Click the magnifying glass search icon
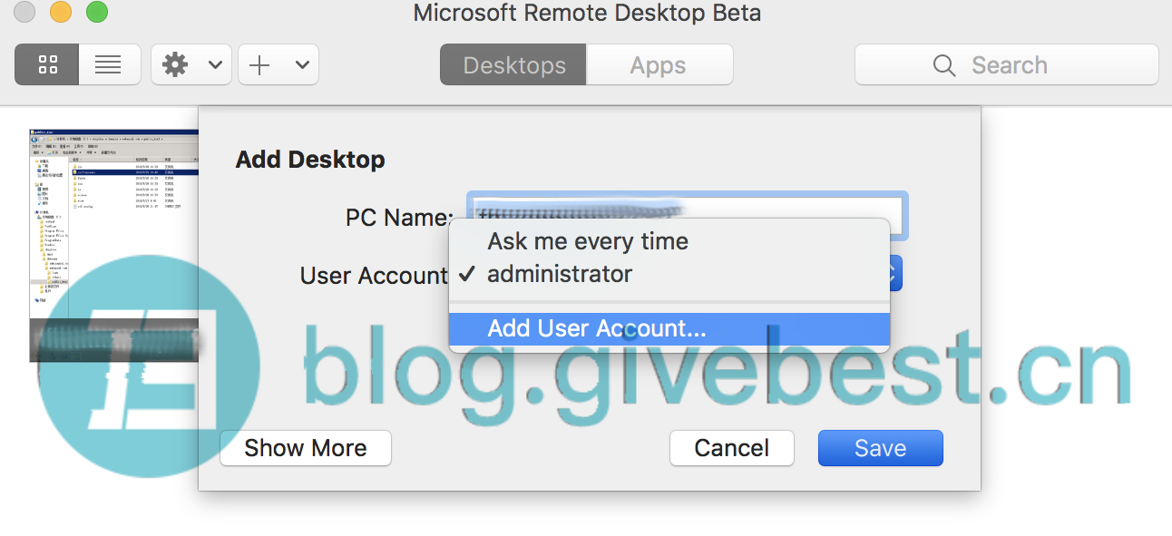The height and width of the screenshot is (536, 1172). [x=944, y=65]
